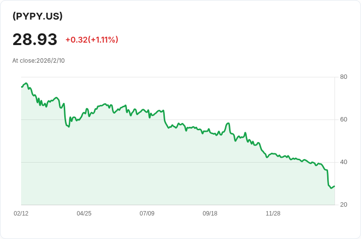Click the price line's starting point at left edge
361x239 pixels.
(22, 87)
